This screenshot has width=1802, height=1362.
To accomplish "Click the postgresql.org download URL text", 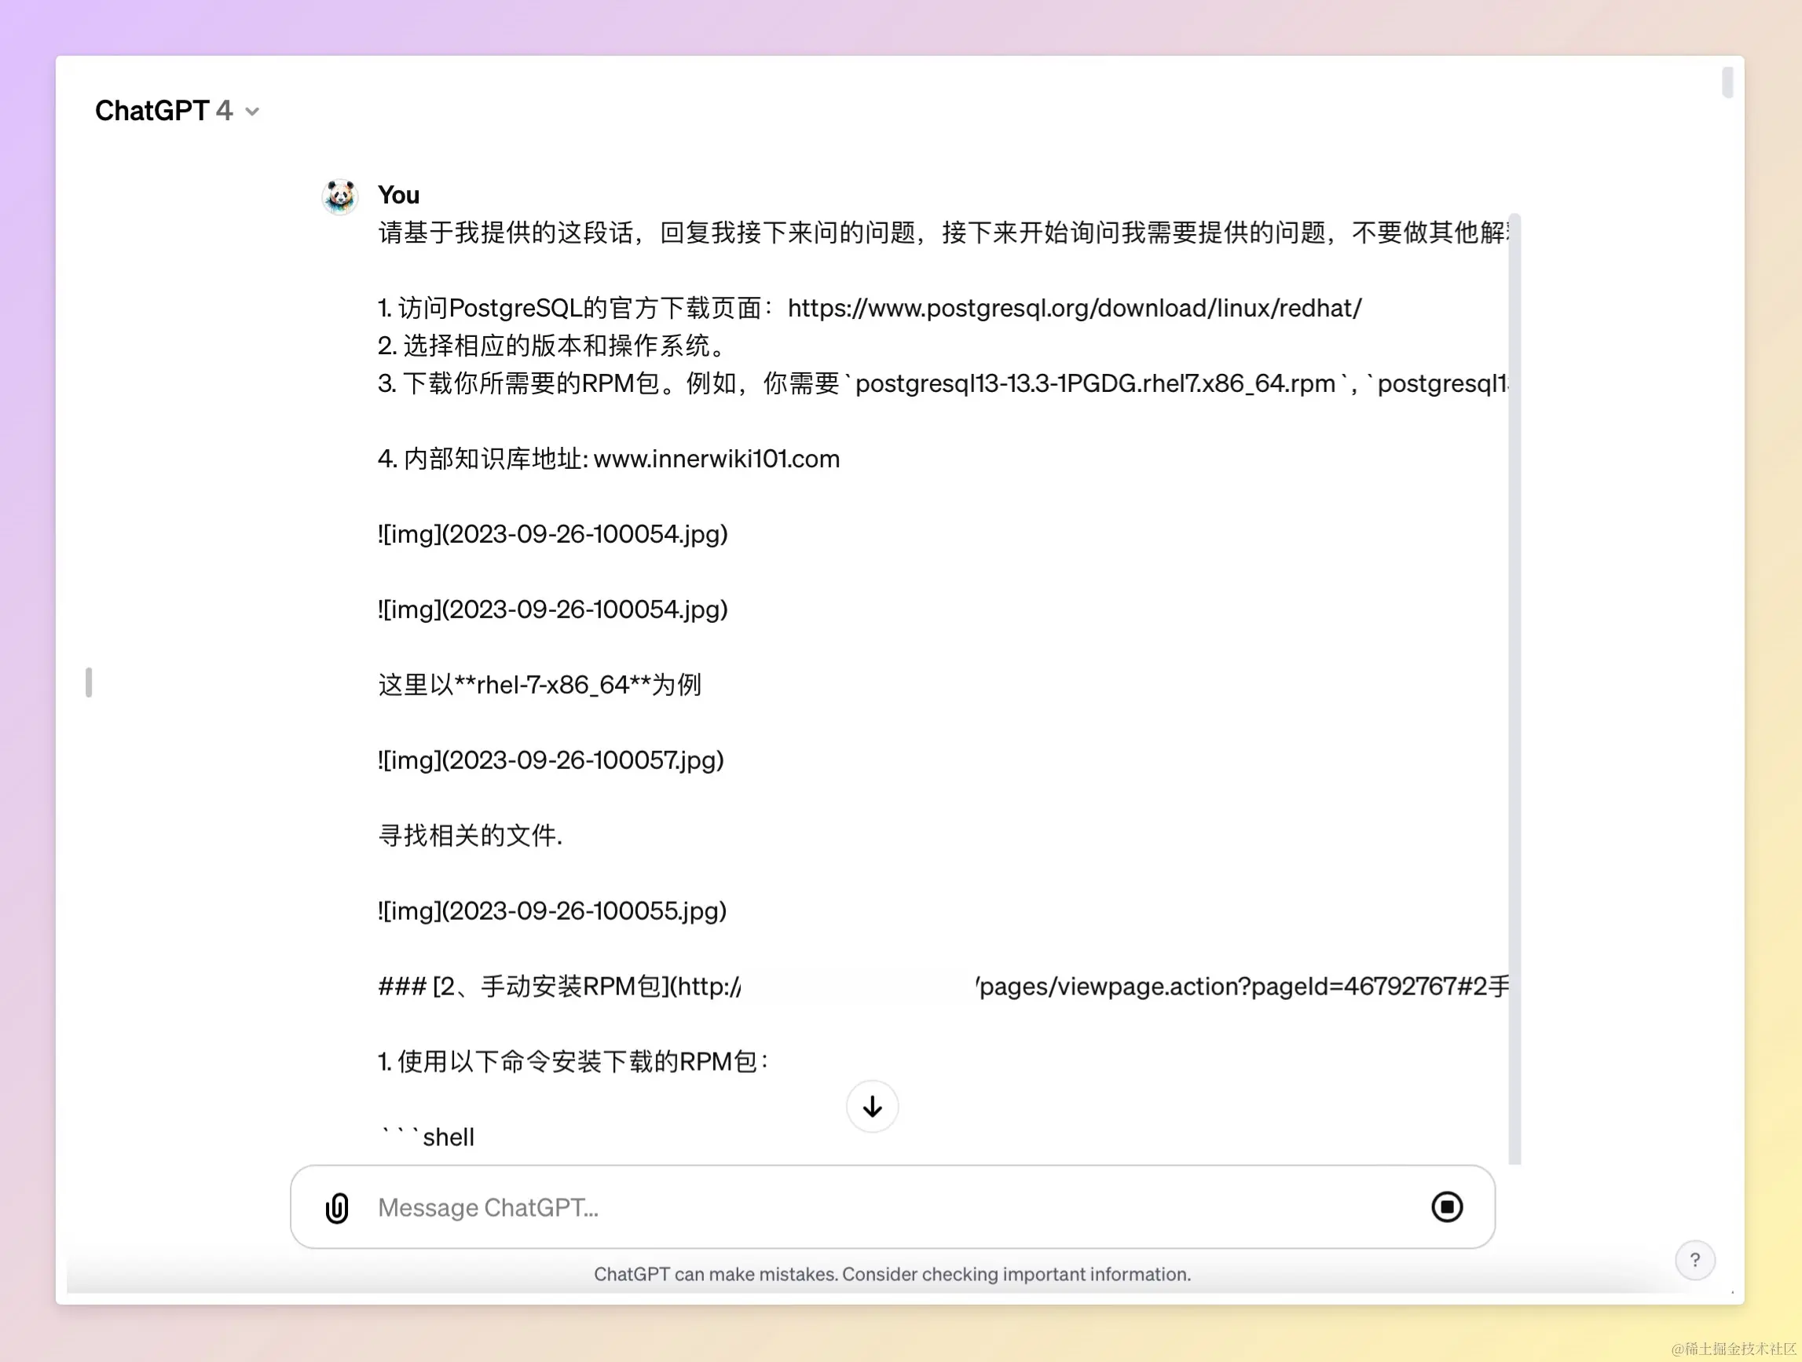I will 1074,308.
